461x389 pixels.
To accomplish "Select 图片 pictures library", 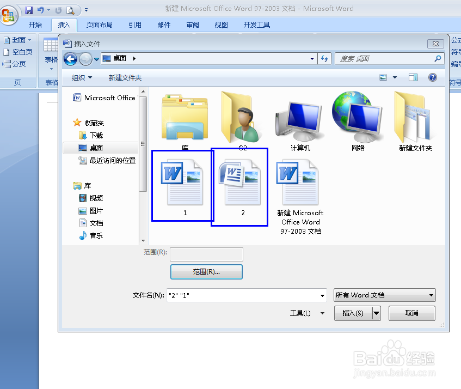I will click(x=91, y=211).
